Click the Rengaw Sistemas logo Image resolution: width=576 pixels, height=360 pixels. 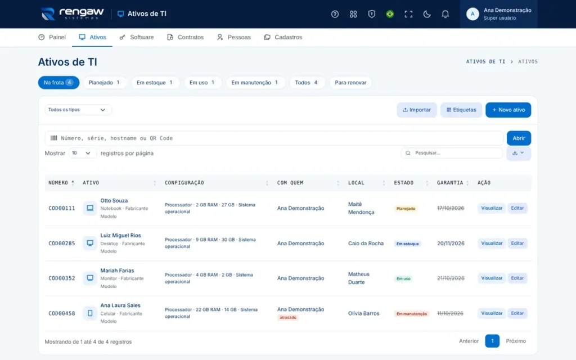(x=72, y=13)
